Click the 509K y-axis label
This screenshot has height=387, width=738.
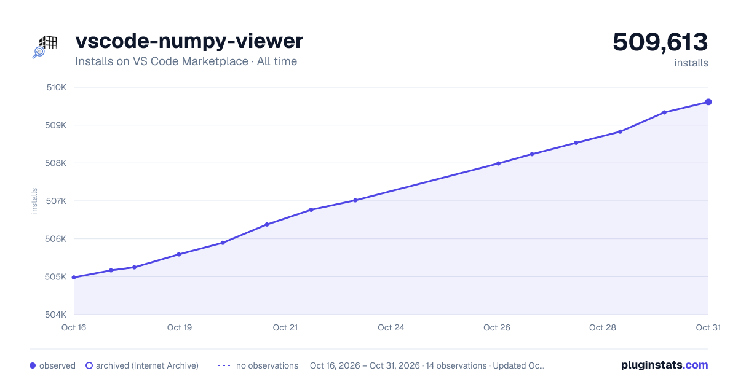click(x=57, y=125)
